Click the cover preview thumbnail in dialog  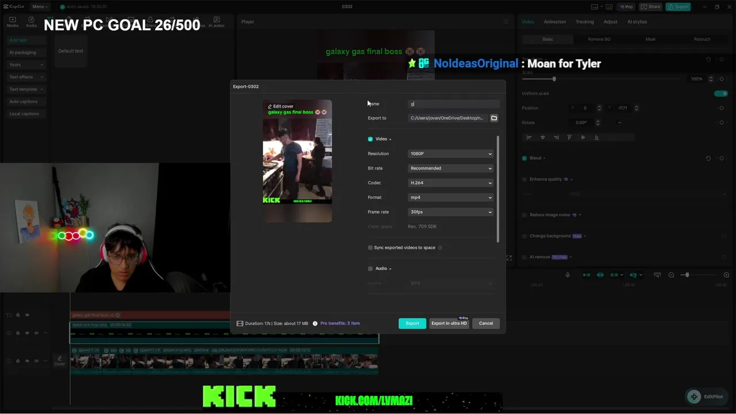297,161
